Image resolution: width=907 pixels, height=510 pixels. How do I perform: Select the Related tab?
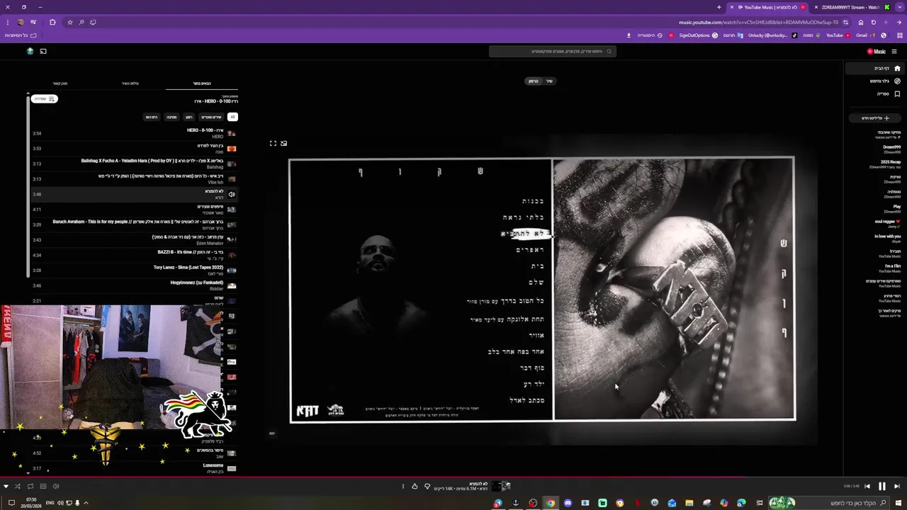pos(60,83)
